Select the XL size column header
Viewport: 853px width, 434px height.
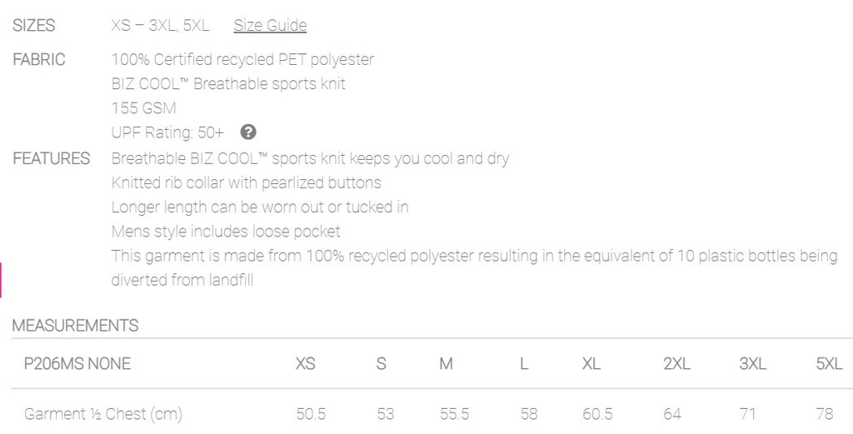click(591, 364)
